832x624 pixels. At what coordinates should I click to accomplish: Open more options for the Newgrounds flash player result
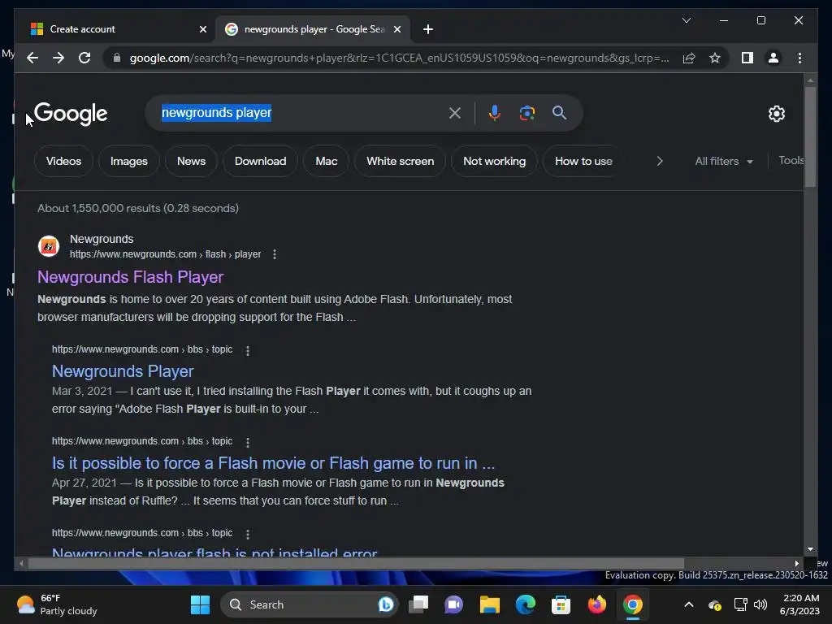(275, 254)
